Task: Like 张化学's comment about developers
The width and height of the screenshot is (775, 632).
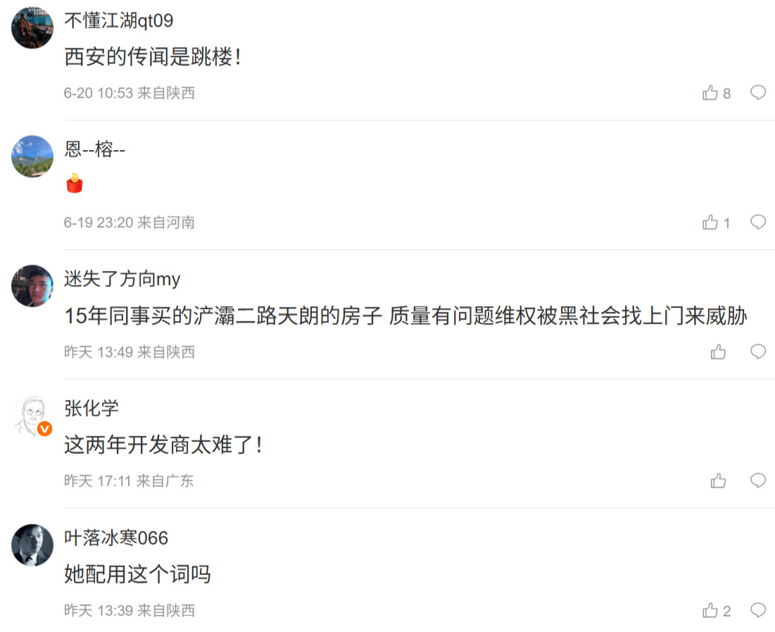Action: coord(718,480)
